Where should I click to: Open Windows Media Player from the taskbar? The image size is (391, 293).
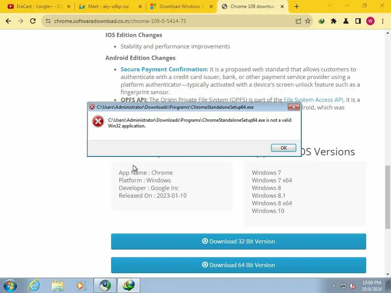click(x=81, y=285)
